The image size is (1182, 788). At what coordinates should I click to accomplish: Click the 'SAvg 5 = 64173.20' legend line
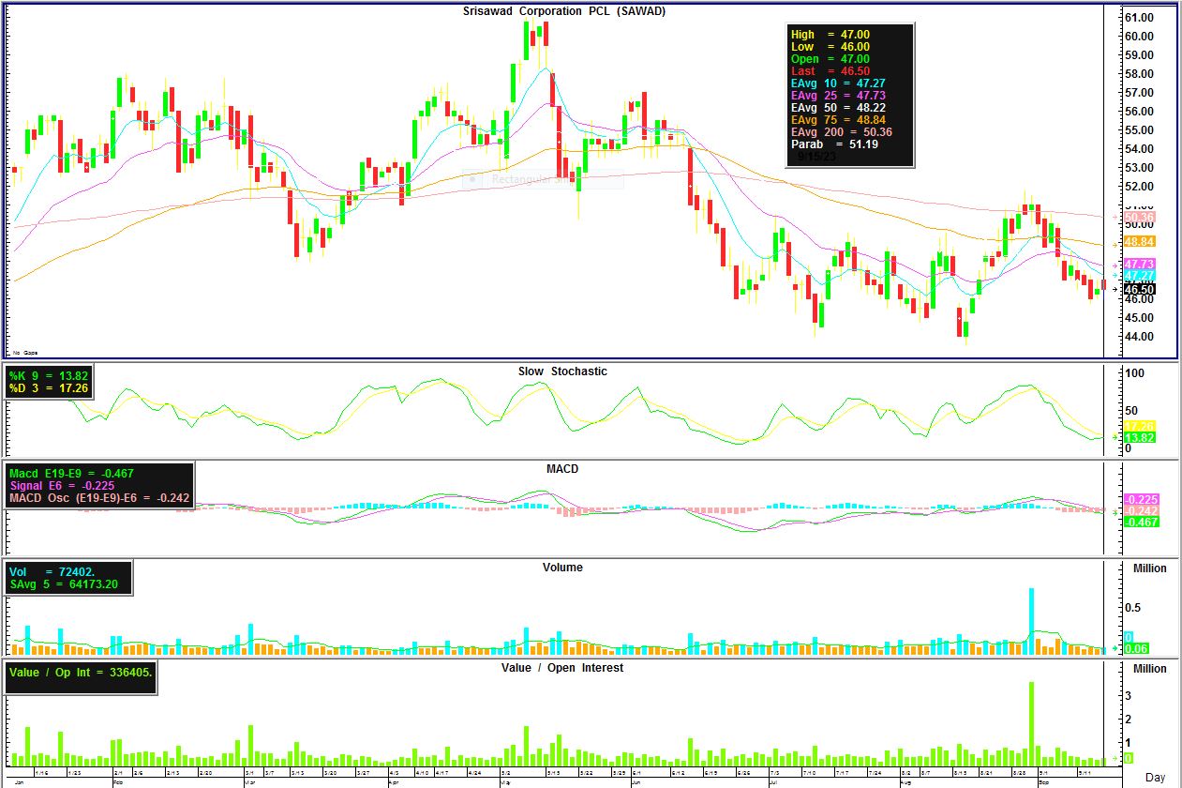(64, 583)
